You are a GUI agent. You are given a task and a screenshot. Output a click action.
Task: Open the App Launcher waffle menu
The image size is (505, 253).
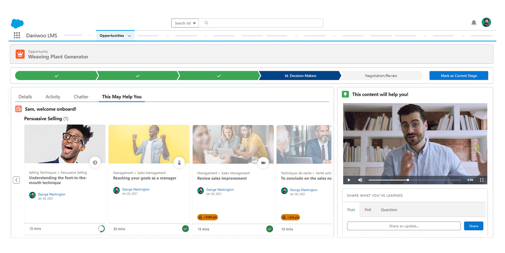tap(17, 35)
